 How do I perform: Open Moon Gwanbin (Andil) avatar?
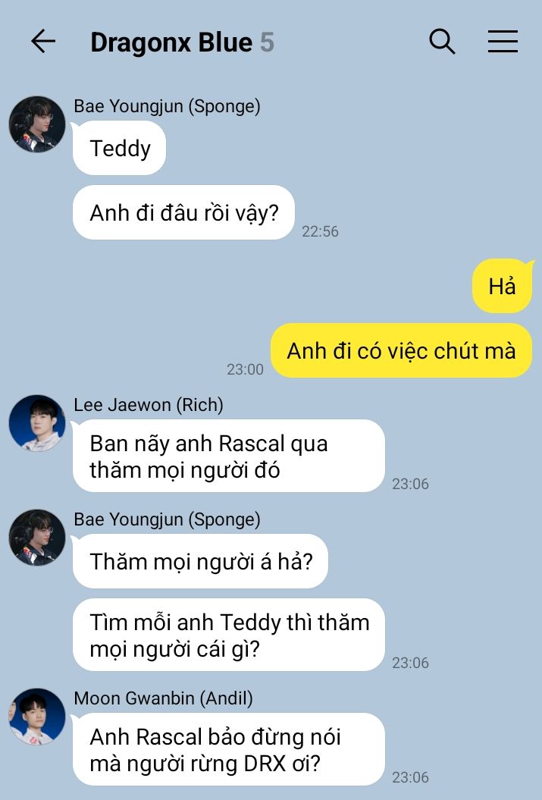(36, 717)
